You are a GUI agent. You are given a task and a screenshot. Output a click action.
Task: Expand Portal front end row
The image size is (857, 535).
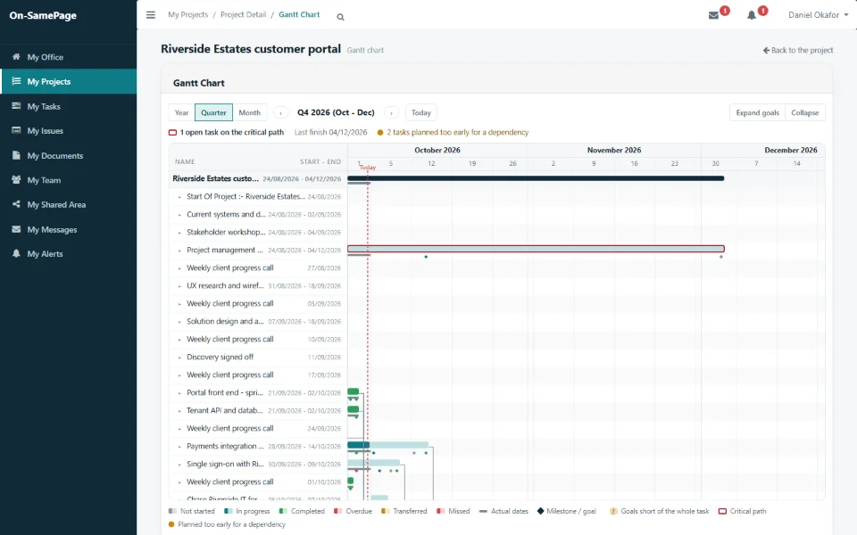pos(179,393)
